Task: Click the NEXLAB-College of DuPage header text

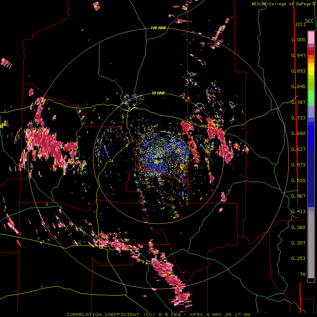Action: 283,4
